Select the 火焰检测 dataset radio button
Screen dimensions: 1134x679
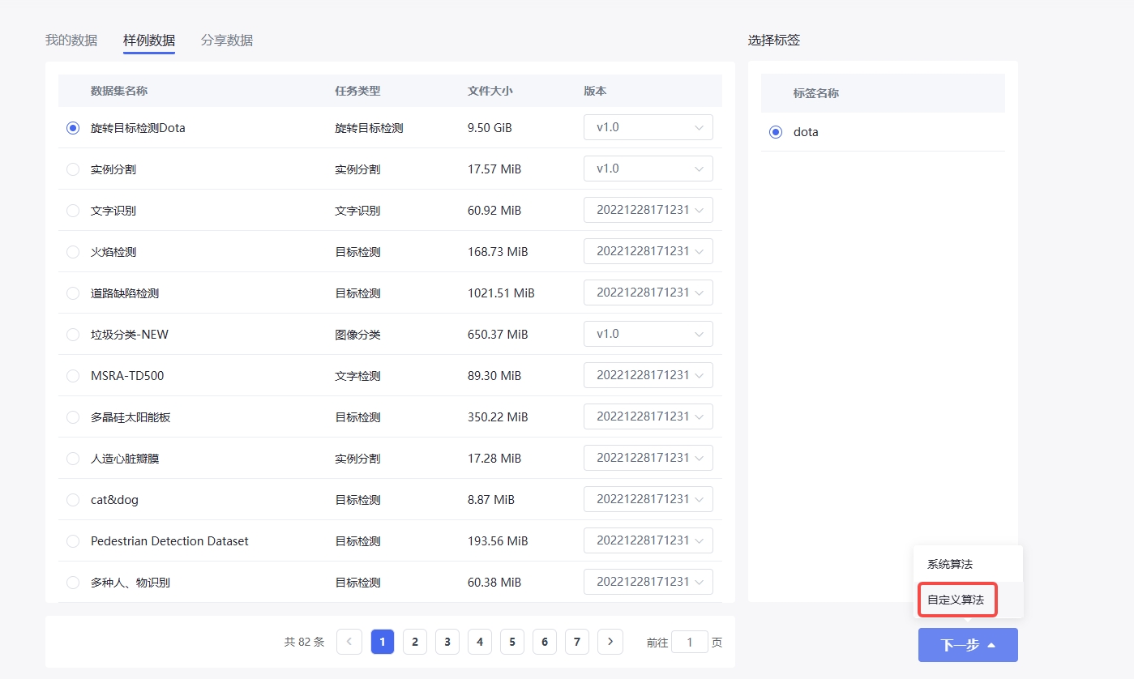click(73, 252)
